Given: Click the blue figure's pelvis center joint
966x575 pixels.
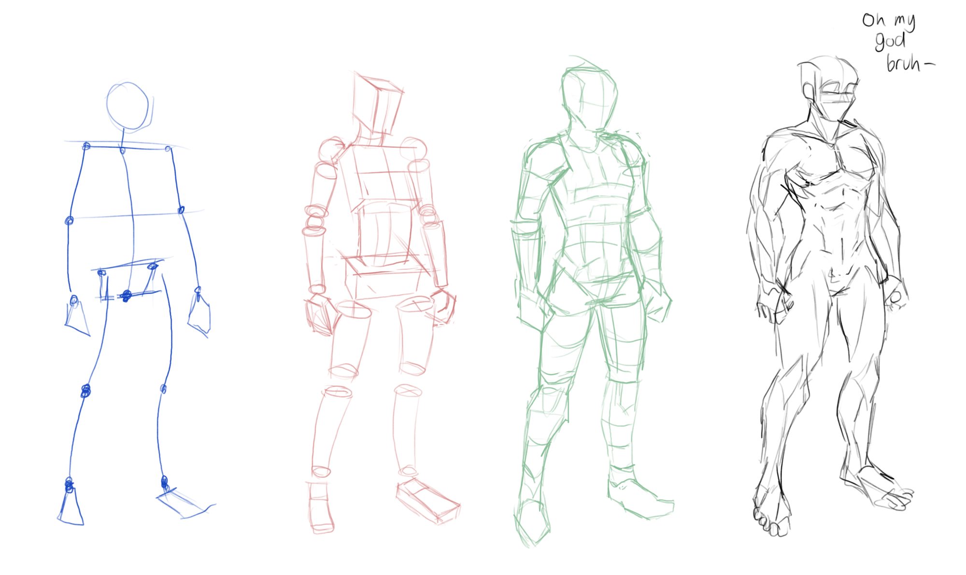Looking at the screenshot, I should point(127,295).
